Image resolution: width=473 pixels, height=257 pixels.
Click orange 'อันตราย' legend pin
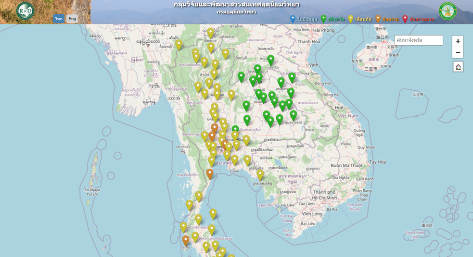click(x=378, y=19)
